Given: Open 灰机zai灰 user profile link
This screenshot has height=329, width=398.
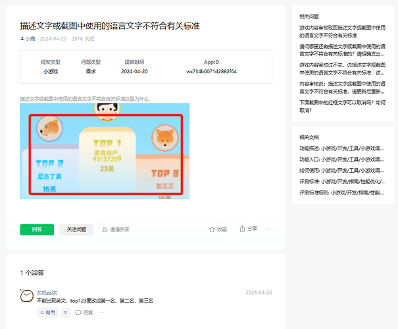Looking at the screenshot, I should click(x=47, y=293).
